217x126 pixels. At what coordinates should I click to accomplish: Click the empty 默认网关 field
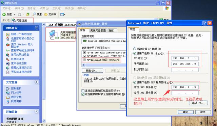(x=185, y=70)
